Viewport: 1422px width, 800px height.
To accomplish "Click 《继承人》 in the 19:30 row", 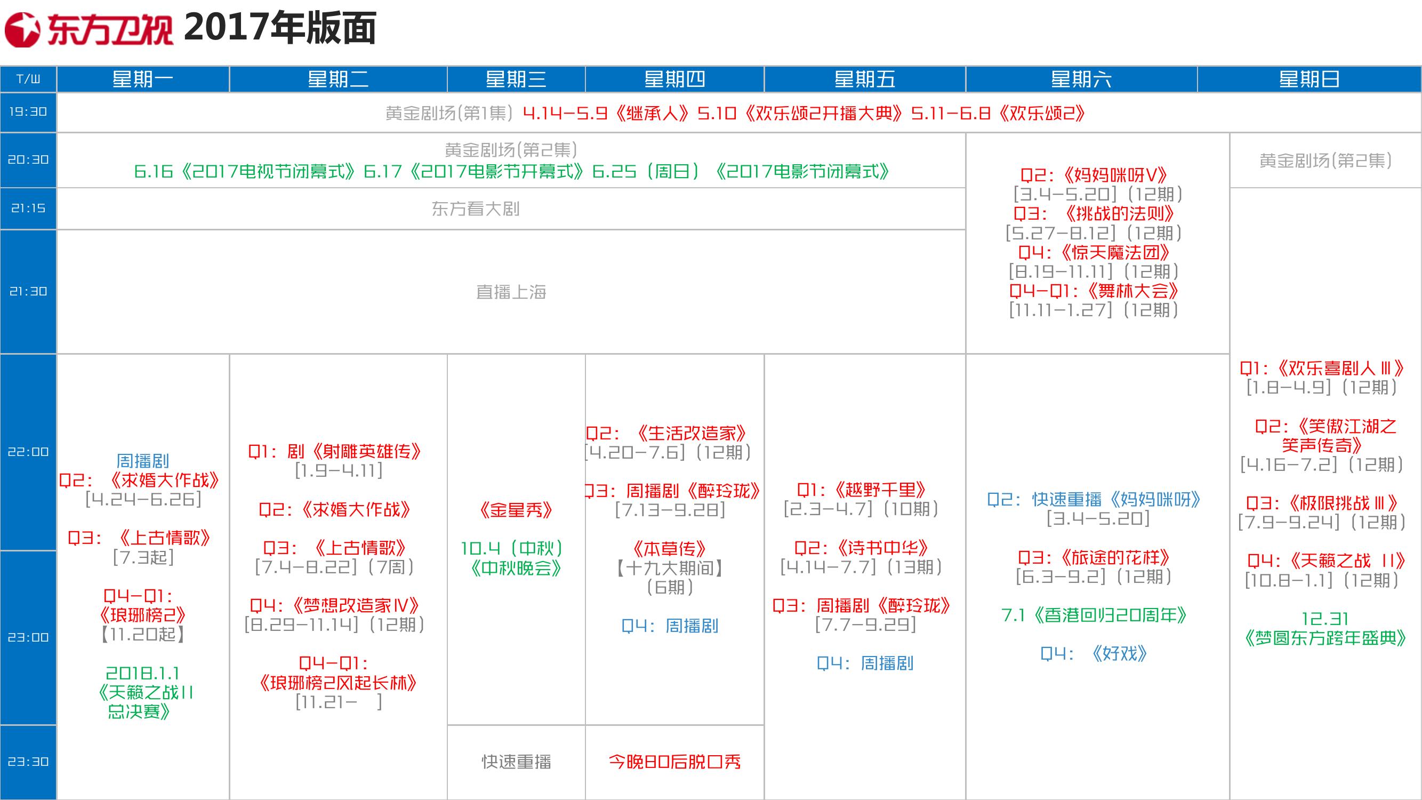I will (652, 113).
